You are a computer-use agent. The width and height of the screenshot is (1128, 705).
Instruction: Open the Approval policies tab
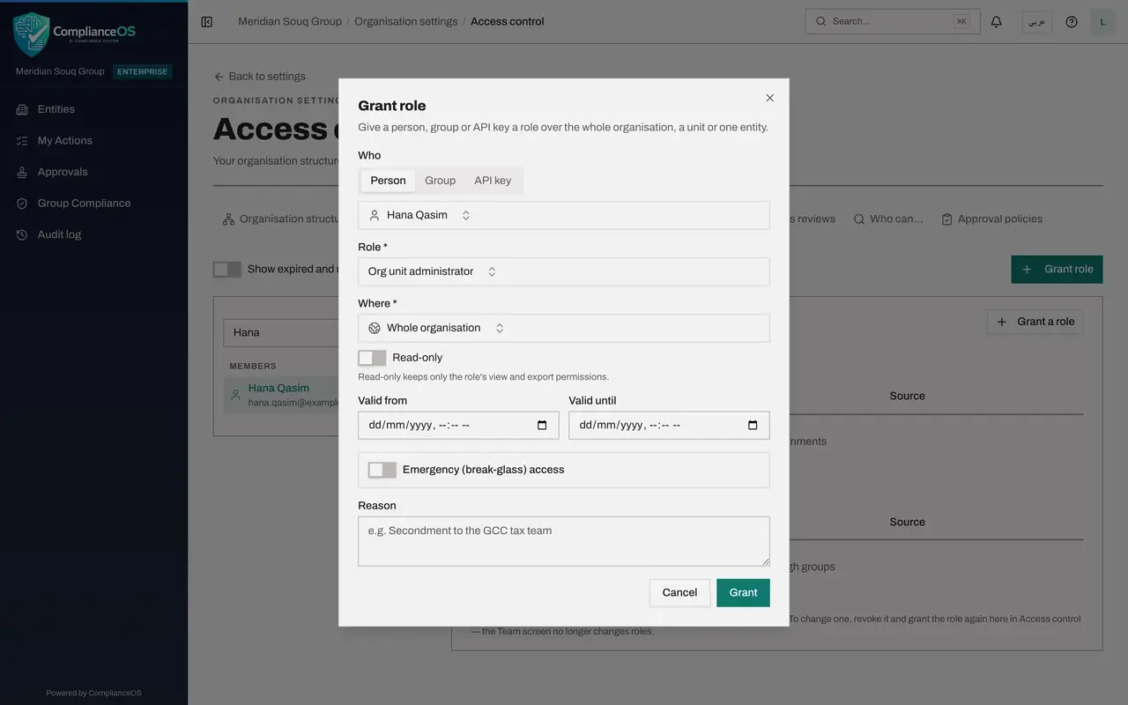[991, 219]
